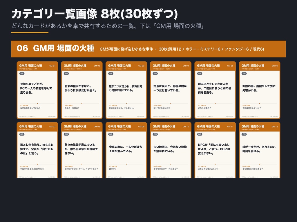The height and width of the screenshot is (222, 297).
Task: Click text 約束の相手が来ない。代わりに手紙だけが届く
Action: click(x=81, y=88)
